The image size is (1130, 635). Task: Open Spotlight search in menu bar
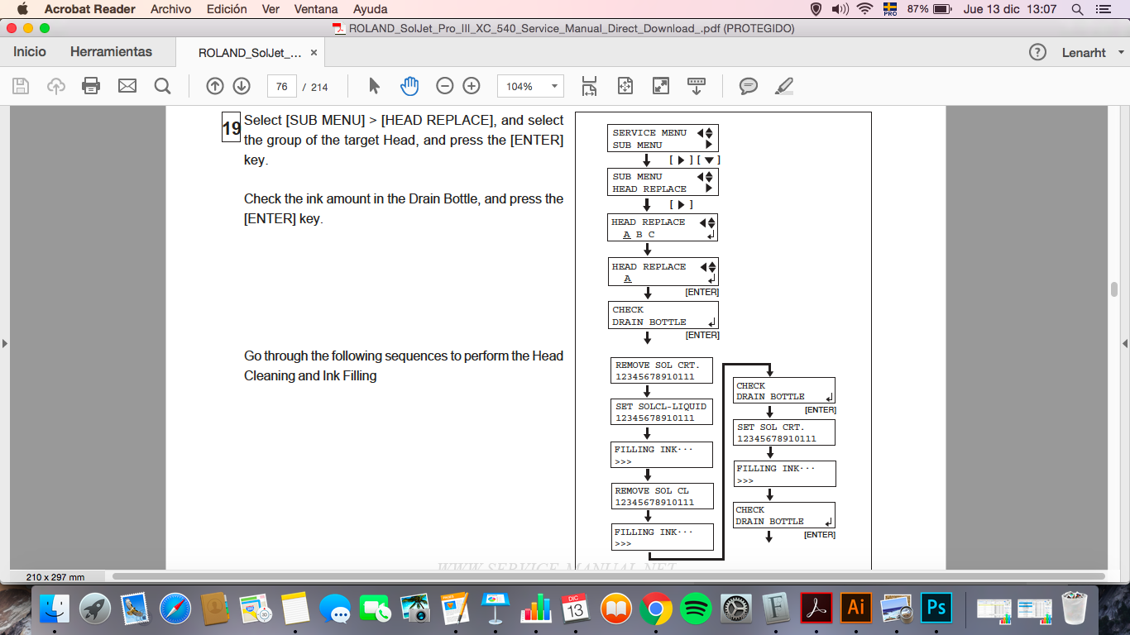pyautogui.click(x=1077, y=9)
